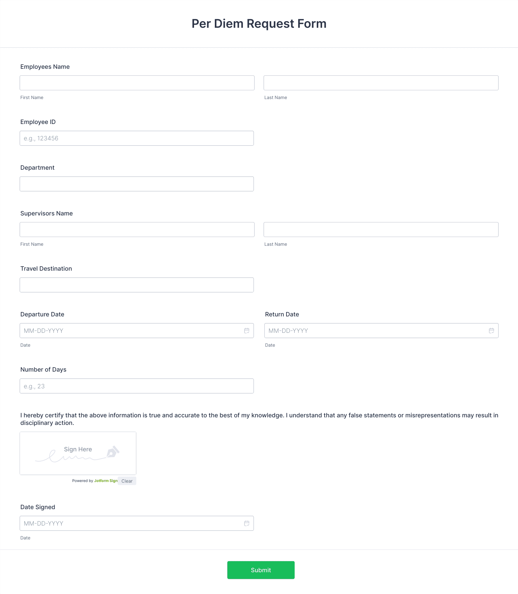Select the Number of Days field
The height and width of the screenshot is (594, 518).
137,386
